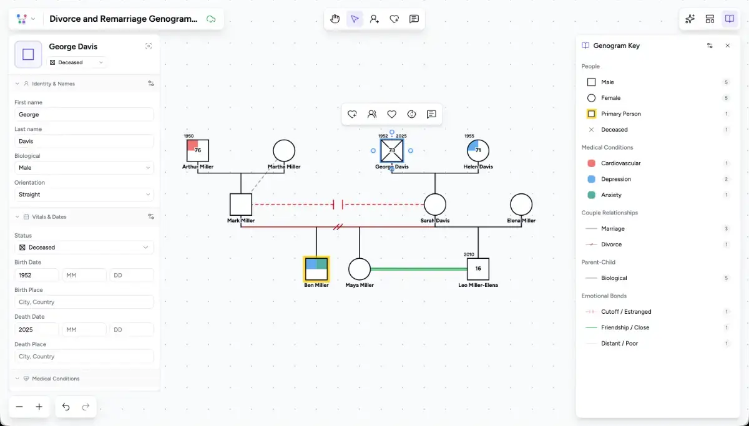Open the AI assistant sparkle icon
The height and width of the screenshot is (426, 749).
[690, 19]
